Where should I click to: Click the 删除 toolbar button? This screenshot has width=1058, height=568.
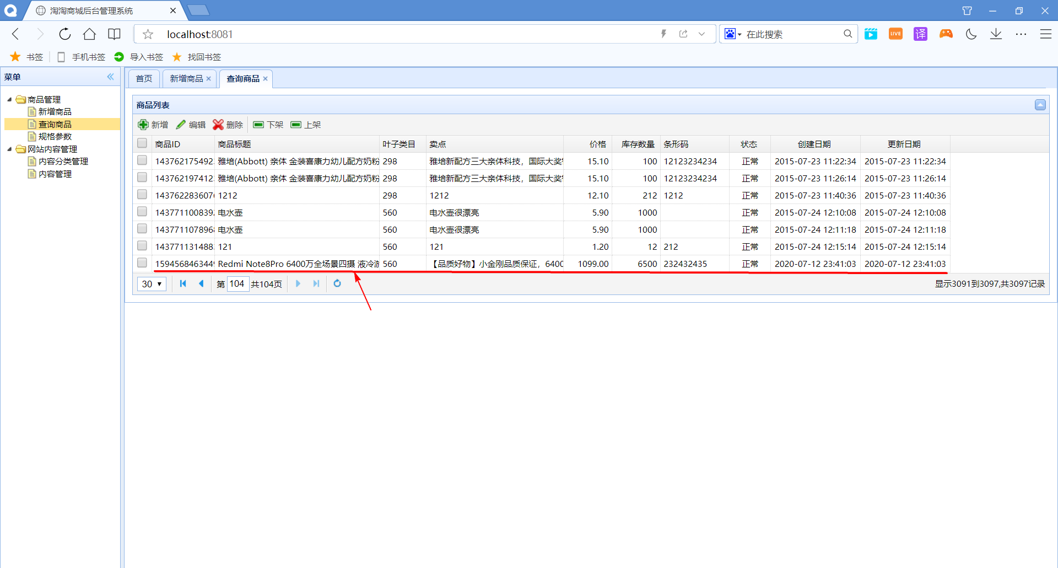click(x=228, y=125)
